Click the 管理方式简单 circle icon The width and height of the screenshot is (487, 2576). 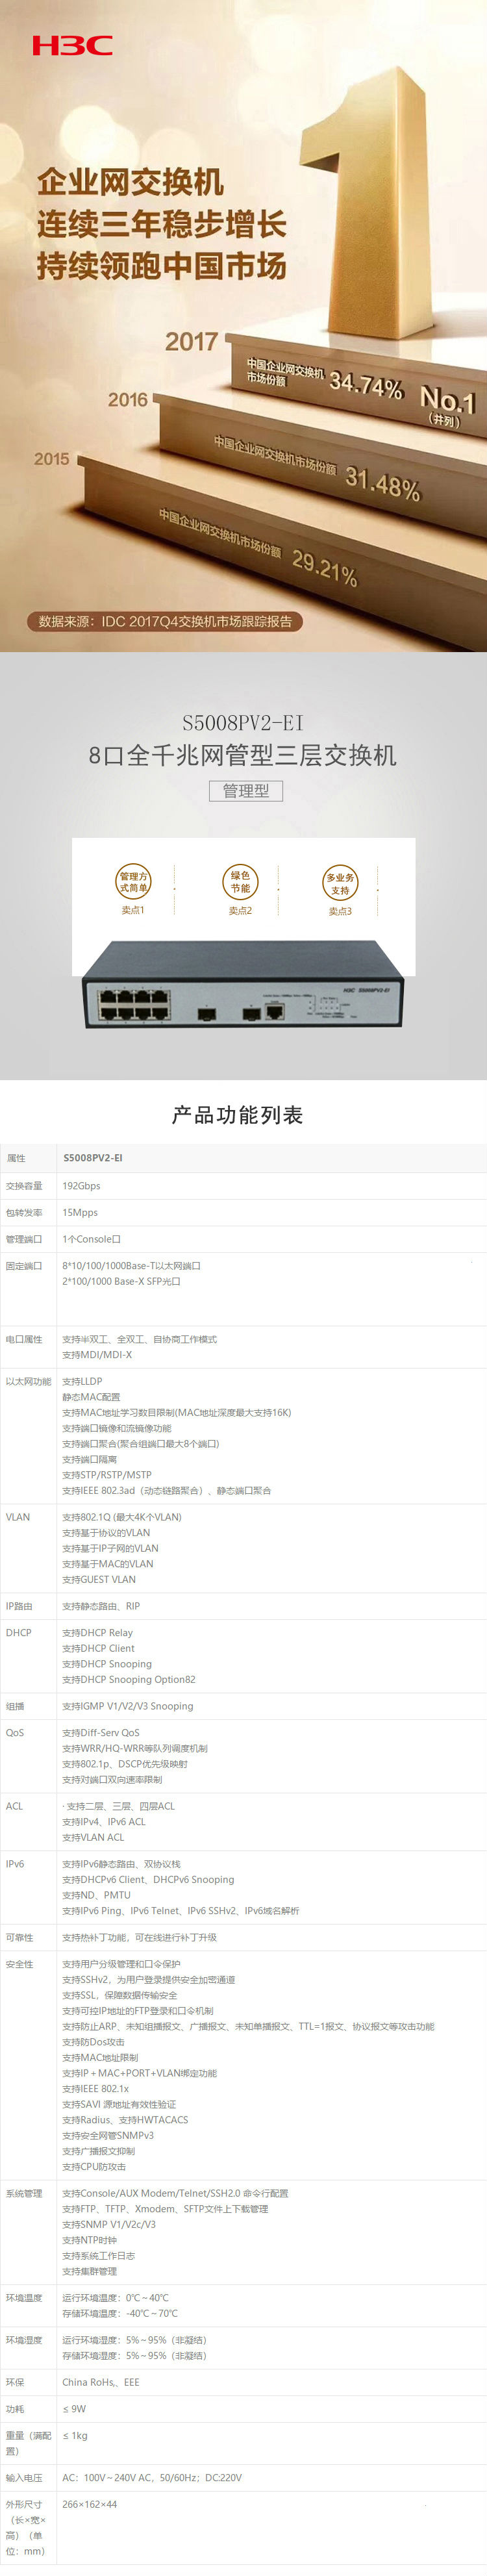tap(133, 881)
